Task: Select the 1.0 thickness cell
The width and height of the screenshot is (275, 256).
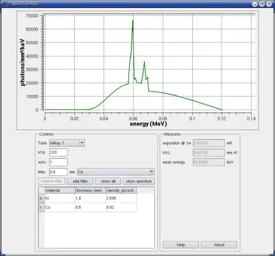Action: (x=91, y=198)
